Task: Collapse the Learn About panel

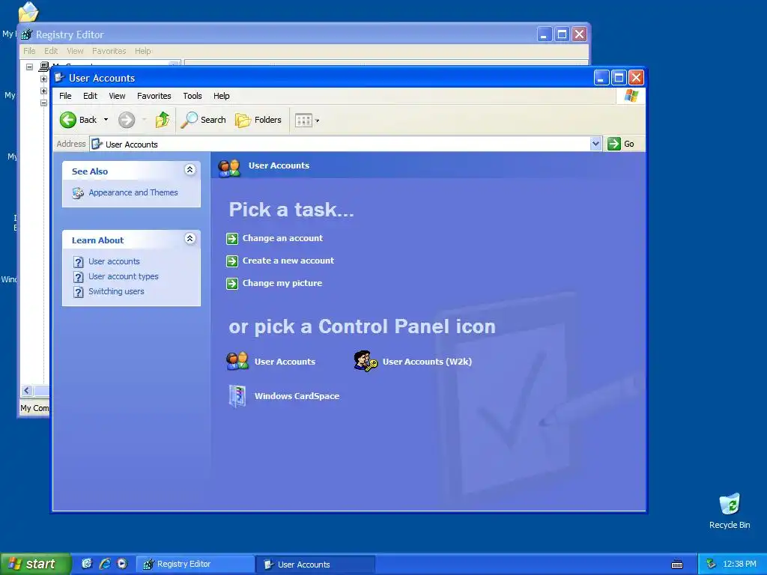Action: [x=190, y=239]
